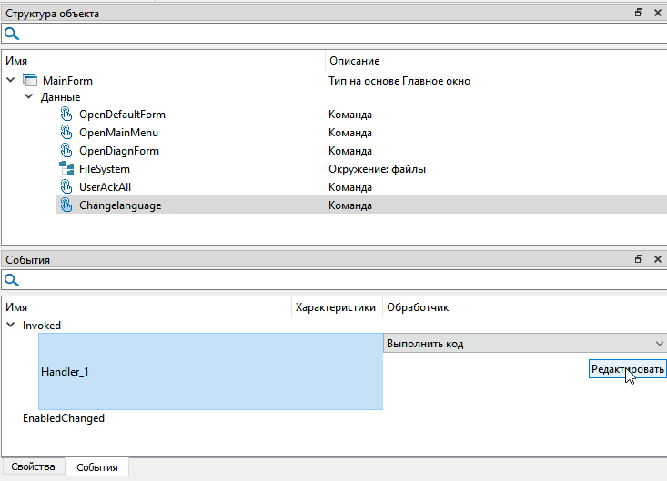Open the Выполнить код handler dropdown
667x481 pixels.
(659, 344)
